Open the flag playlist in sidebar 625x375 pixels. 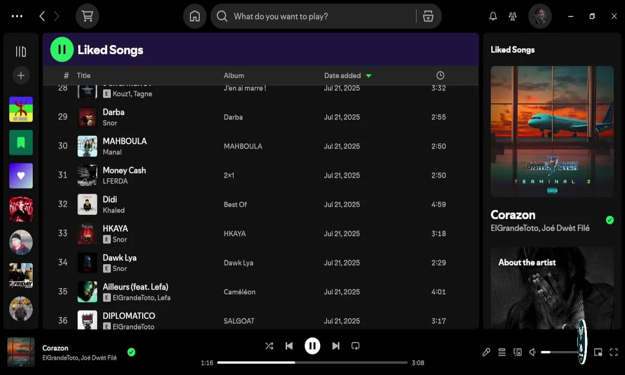pyautogui.click(x=21, y=109)
